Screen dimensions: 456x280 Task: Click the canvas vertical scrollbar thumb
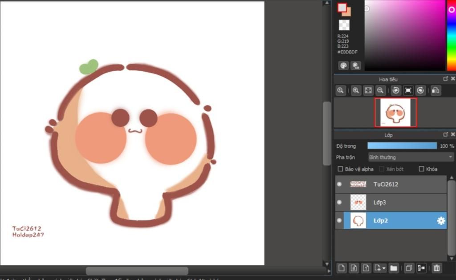(x=327, y=134)
